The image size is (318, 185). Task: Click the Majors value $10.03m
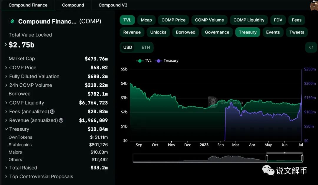pyautogui.click(x=99, y=152)
